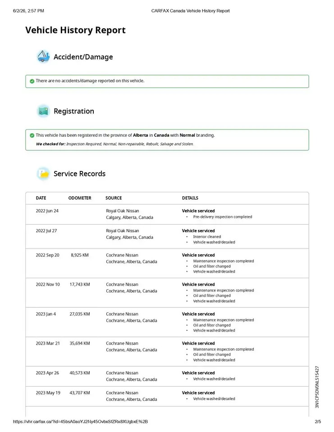Click the 40,573 KM odometer value
Screen dimensions: 334x432
80,373
